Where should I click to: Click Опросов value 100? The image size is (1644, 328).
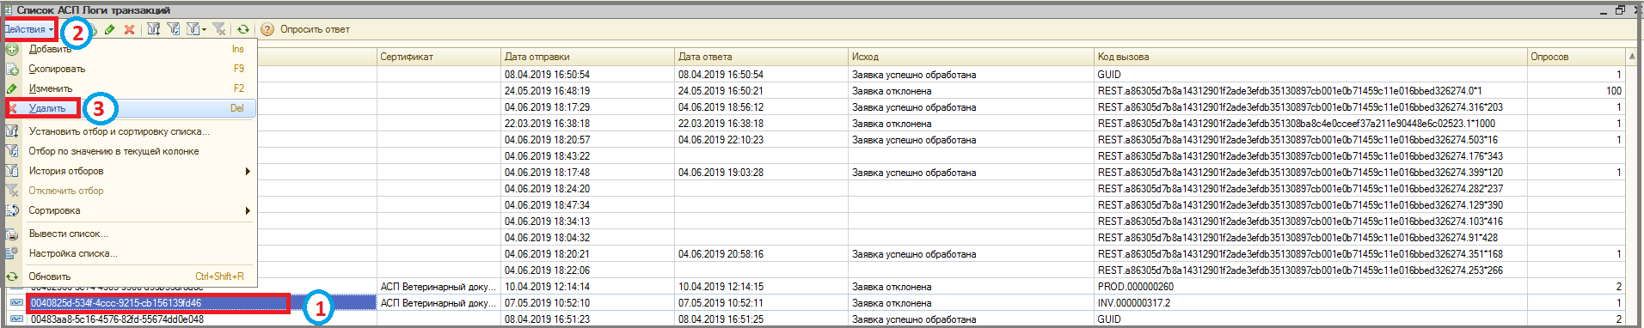1613,91
